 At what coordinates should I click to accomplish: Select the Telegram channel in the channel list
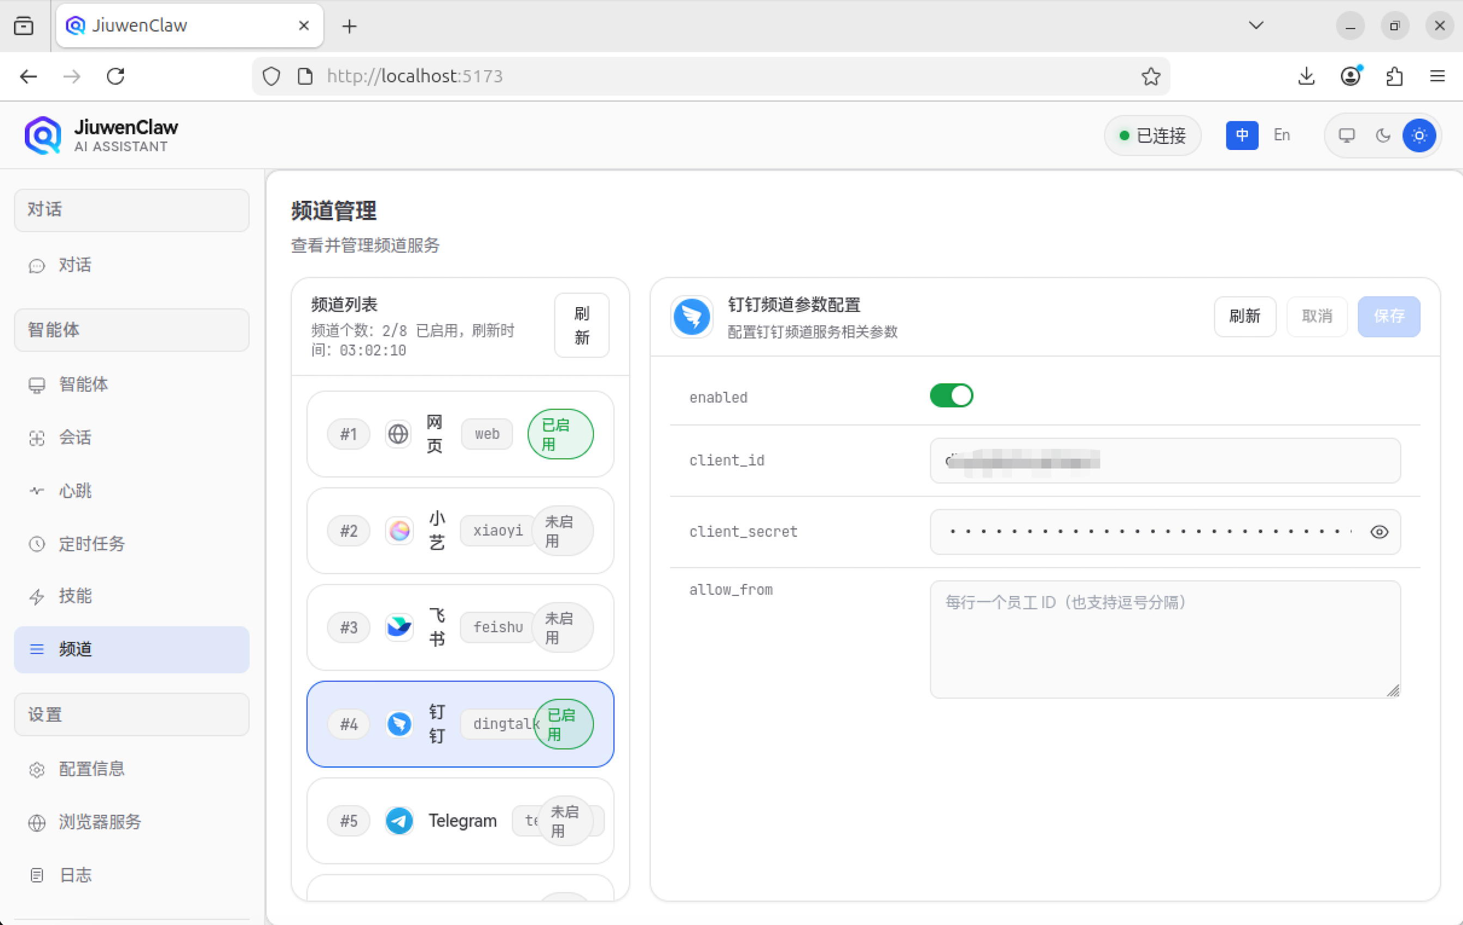(x=460, y=820)
